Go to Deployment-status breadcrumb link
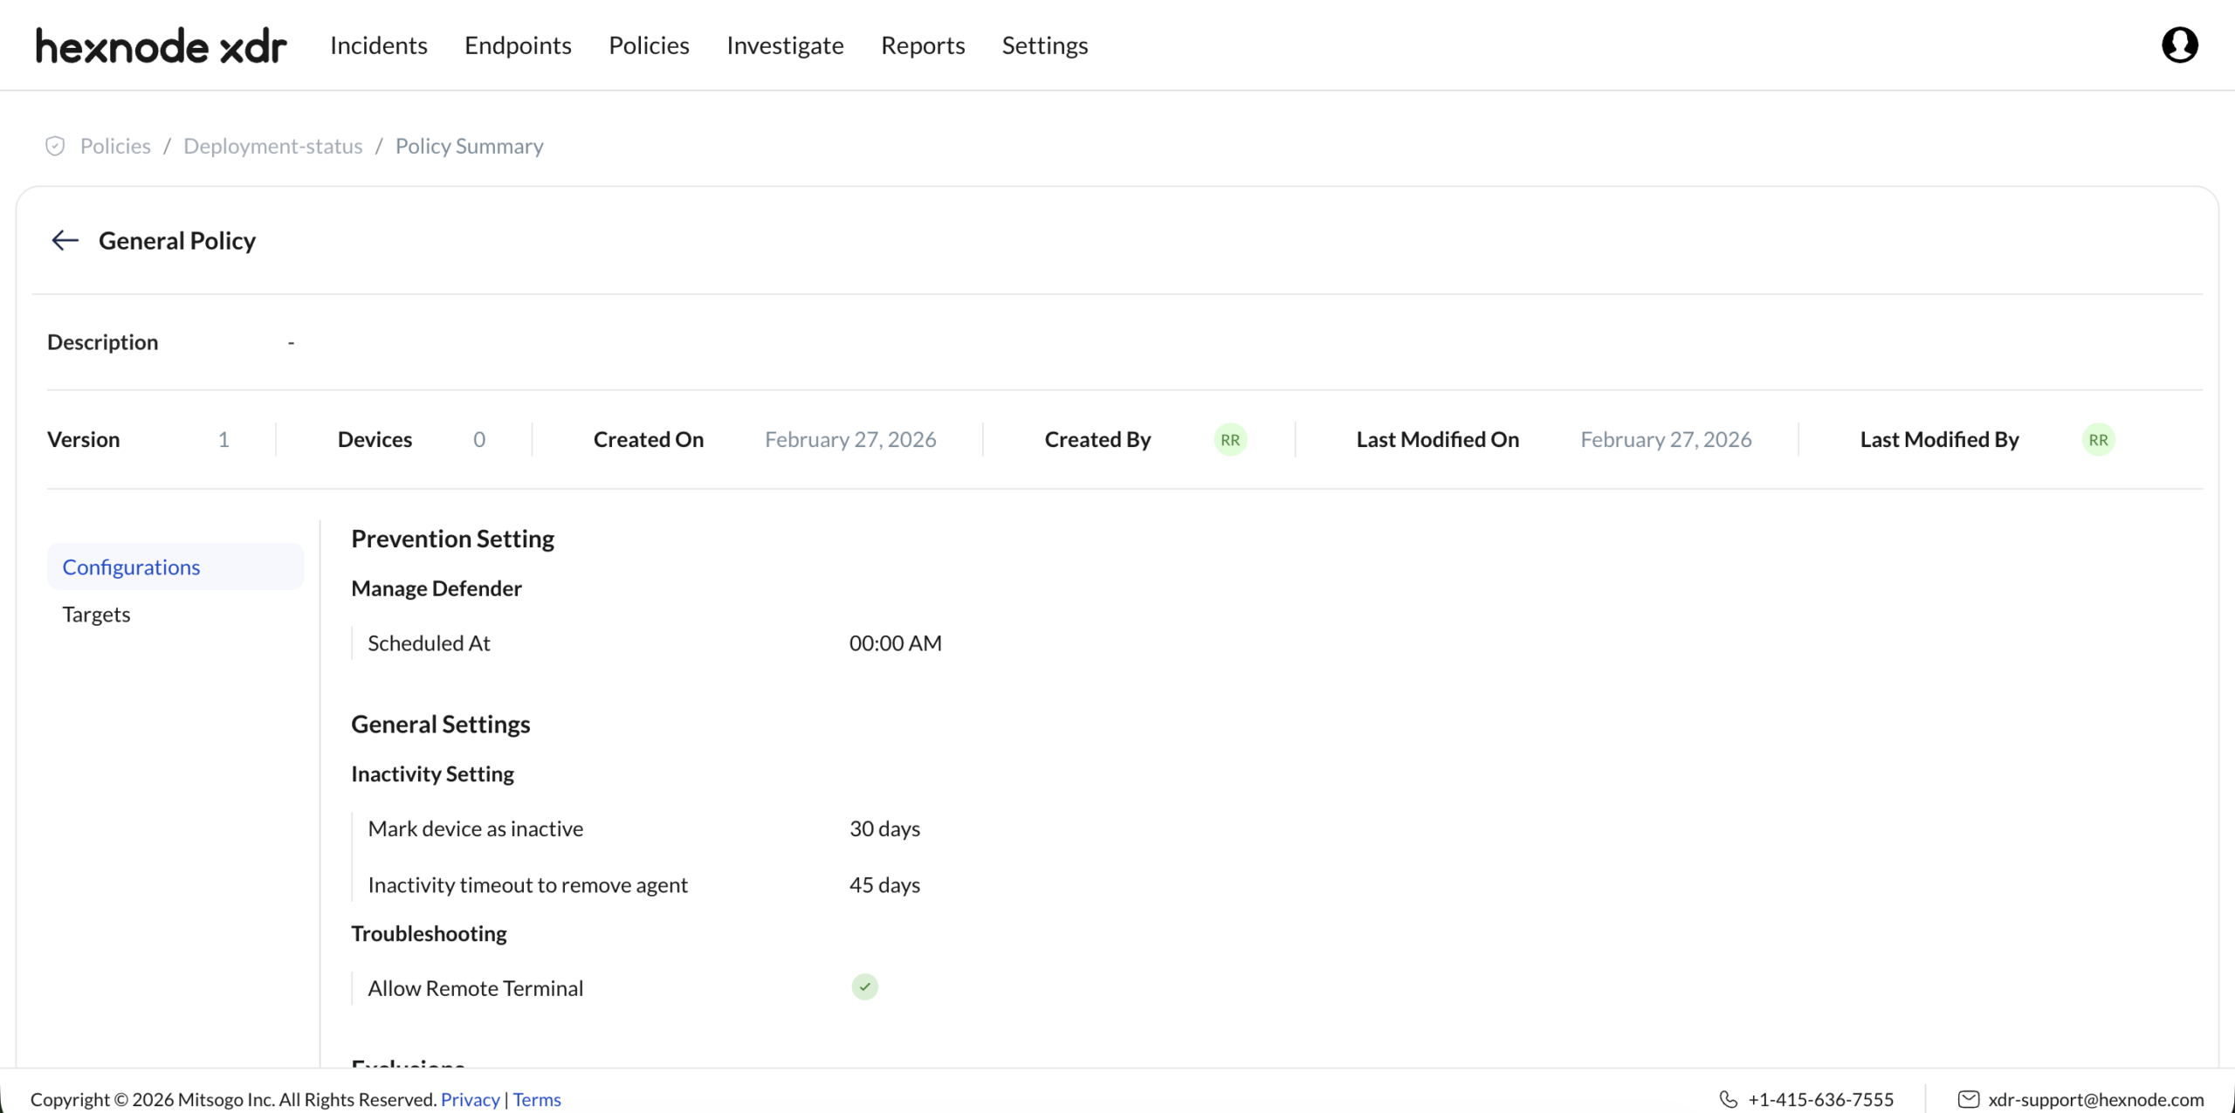 click(273, 146)
